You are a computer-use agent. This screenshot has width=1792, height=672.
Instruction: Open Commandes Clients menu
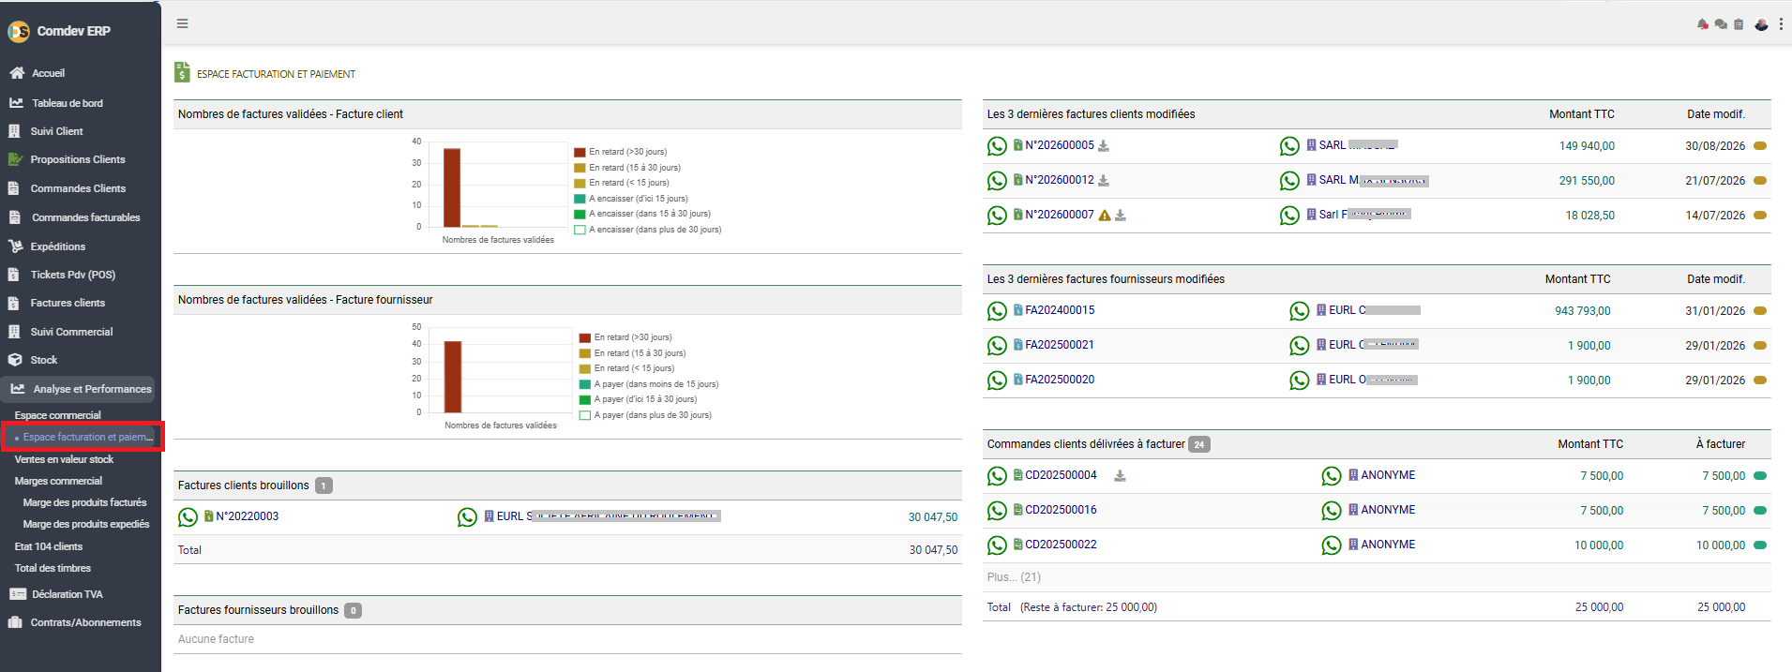click(78, 188)
